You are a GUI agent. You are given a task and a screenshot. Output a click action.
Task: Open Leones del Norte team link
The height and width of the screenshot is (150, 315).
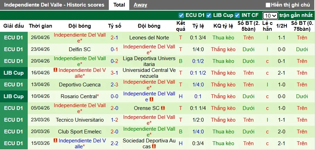coord(149,38)
